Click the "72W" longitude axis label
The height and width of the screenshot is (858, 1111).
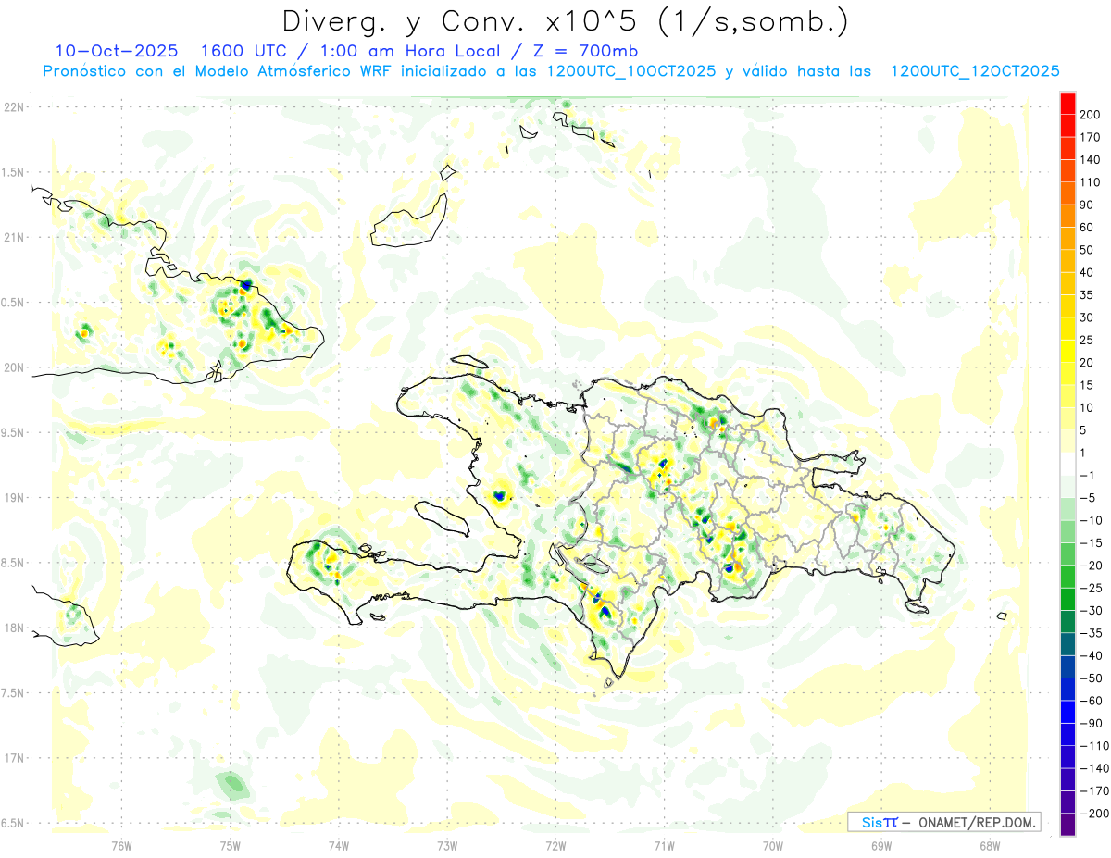click(555, 844)
